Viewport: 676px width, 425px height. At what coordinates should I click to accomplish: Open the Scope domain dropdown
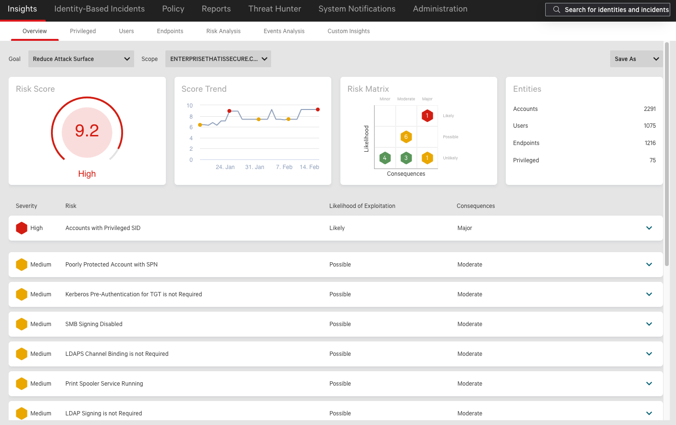click(218, 59)
